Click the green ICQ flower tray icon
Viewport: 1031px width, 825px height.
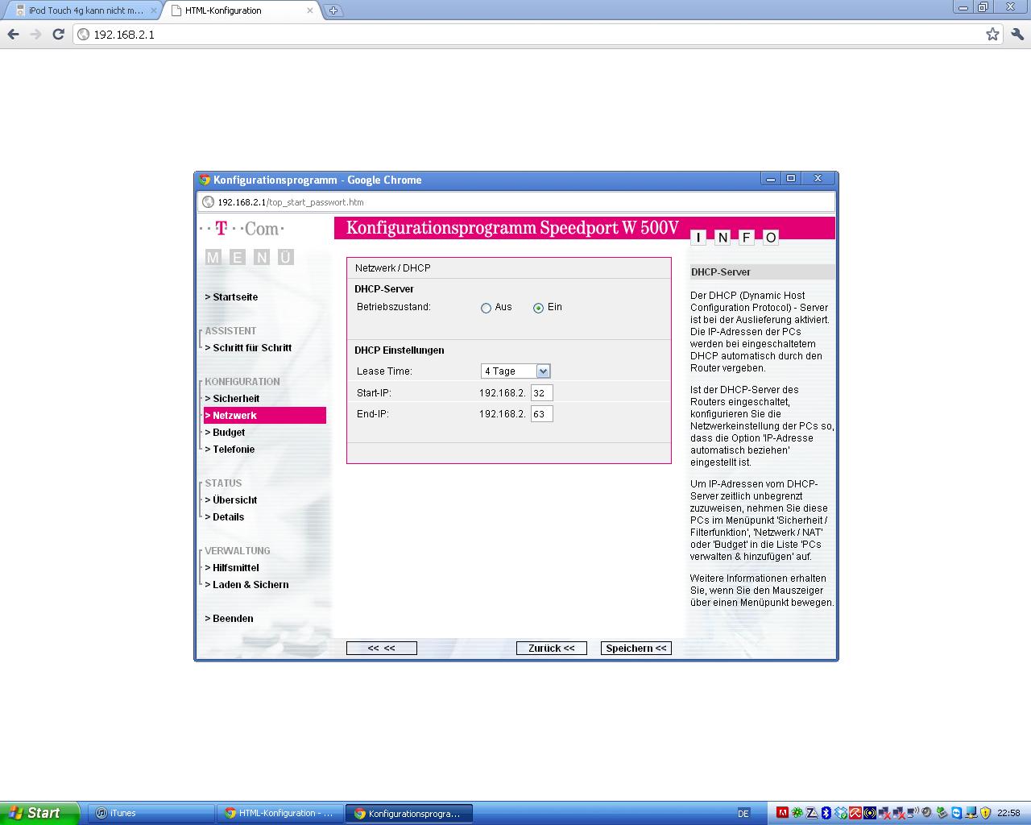(797, 813)
